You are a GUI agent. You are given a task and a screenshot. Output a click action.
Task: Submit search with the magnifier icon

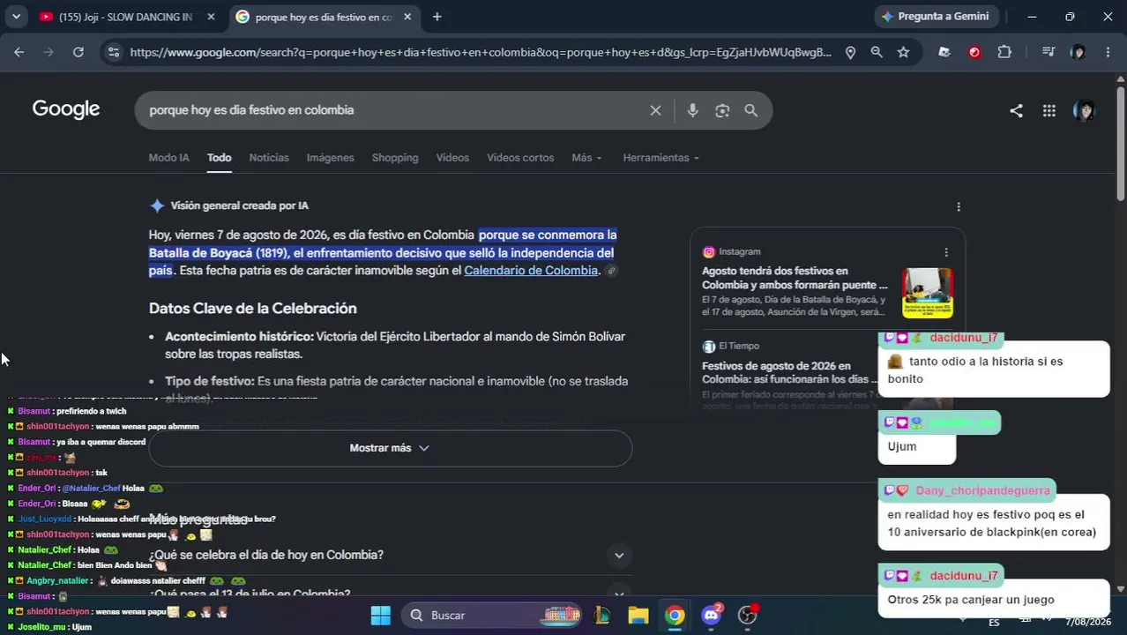[751, 110]
